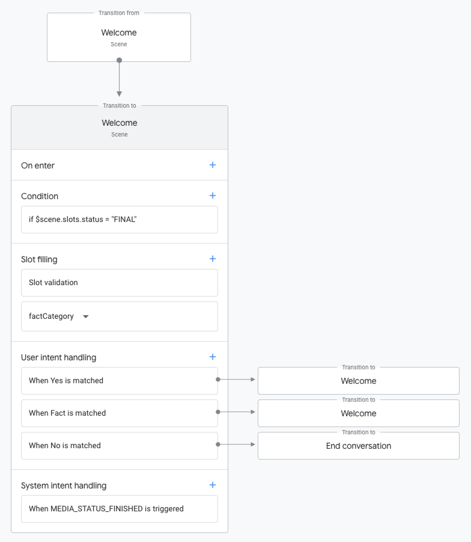Add a new Condition with plus icon
471x542 pixels.
[212, 196]
